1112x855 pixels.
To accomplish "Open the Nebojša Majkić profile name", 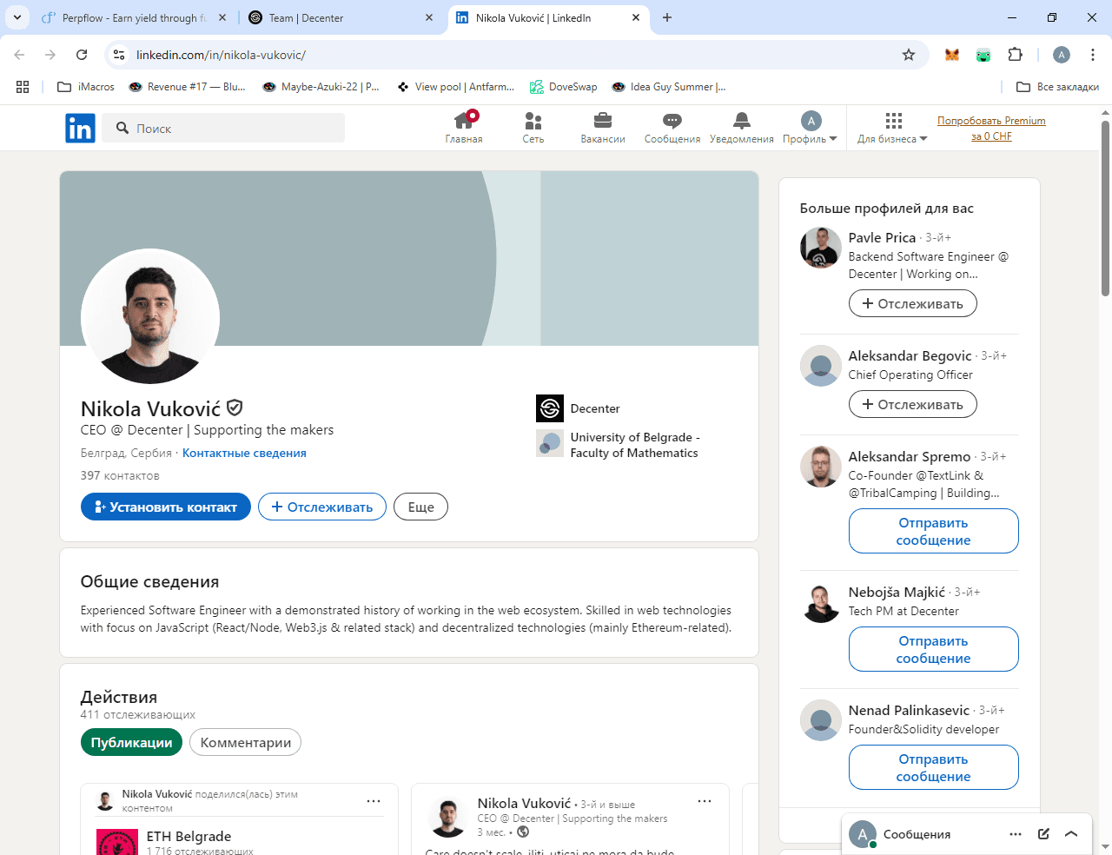I will [x=897, y=592].
